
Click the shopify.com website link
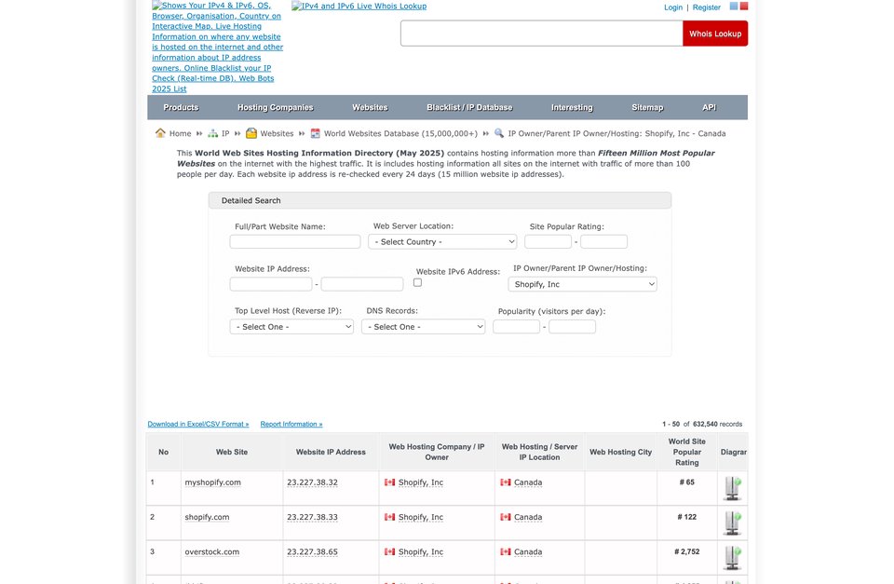(207, 517)
